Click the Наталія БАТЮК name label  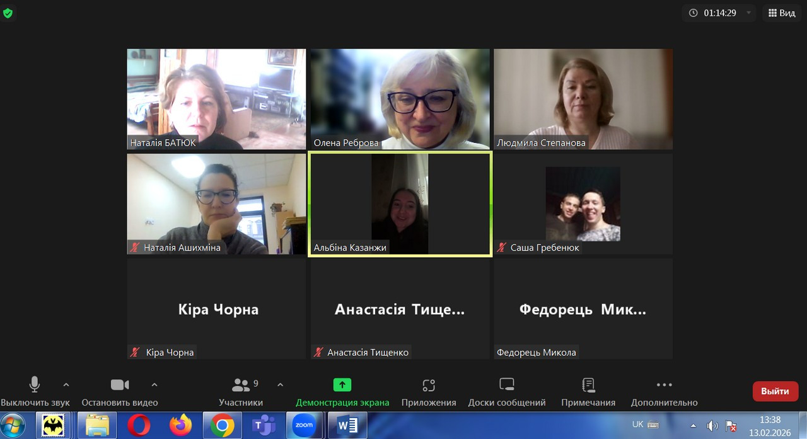[x=163, y=143]
